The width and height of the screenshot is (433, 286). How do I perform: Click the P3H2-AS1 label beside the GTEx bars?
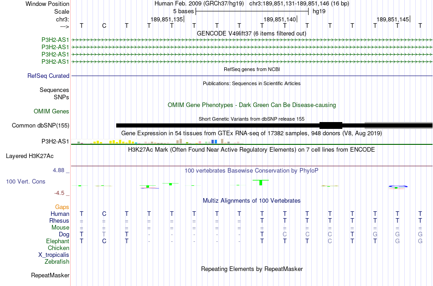[55, 142]
